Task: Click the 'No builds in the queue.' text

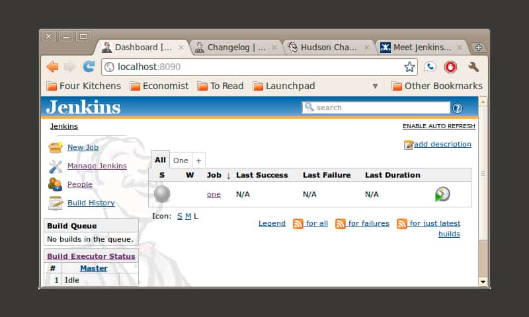Action: pos(91,239)
